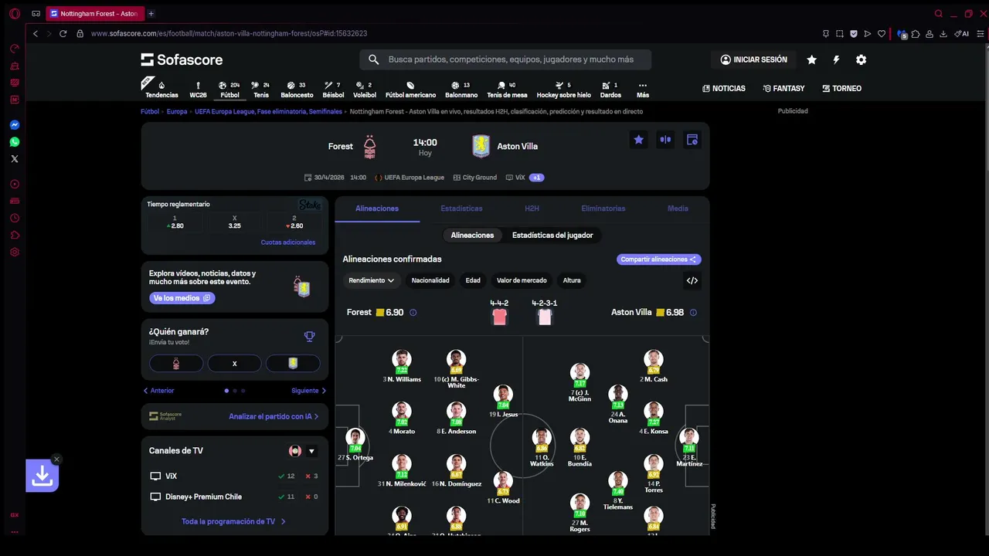Open Toda la programación de TV link

pos(234,521)
